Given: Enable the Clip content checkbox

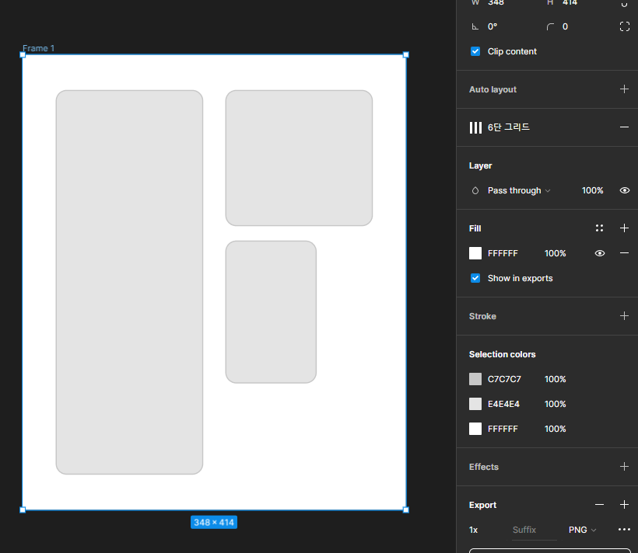Looking at the screenshot, I should [475, 51].
